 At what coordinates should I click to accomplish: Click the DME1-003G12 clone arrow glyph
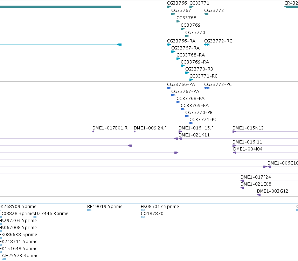pos(259,195)
